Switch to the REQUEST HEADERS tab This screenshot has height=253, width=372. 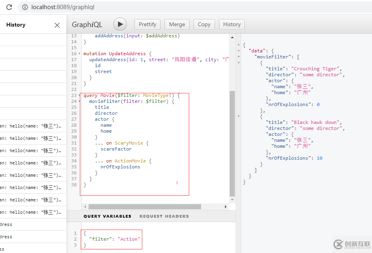pos(164,216)
